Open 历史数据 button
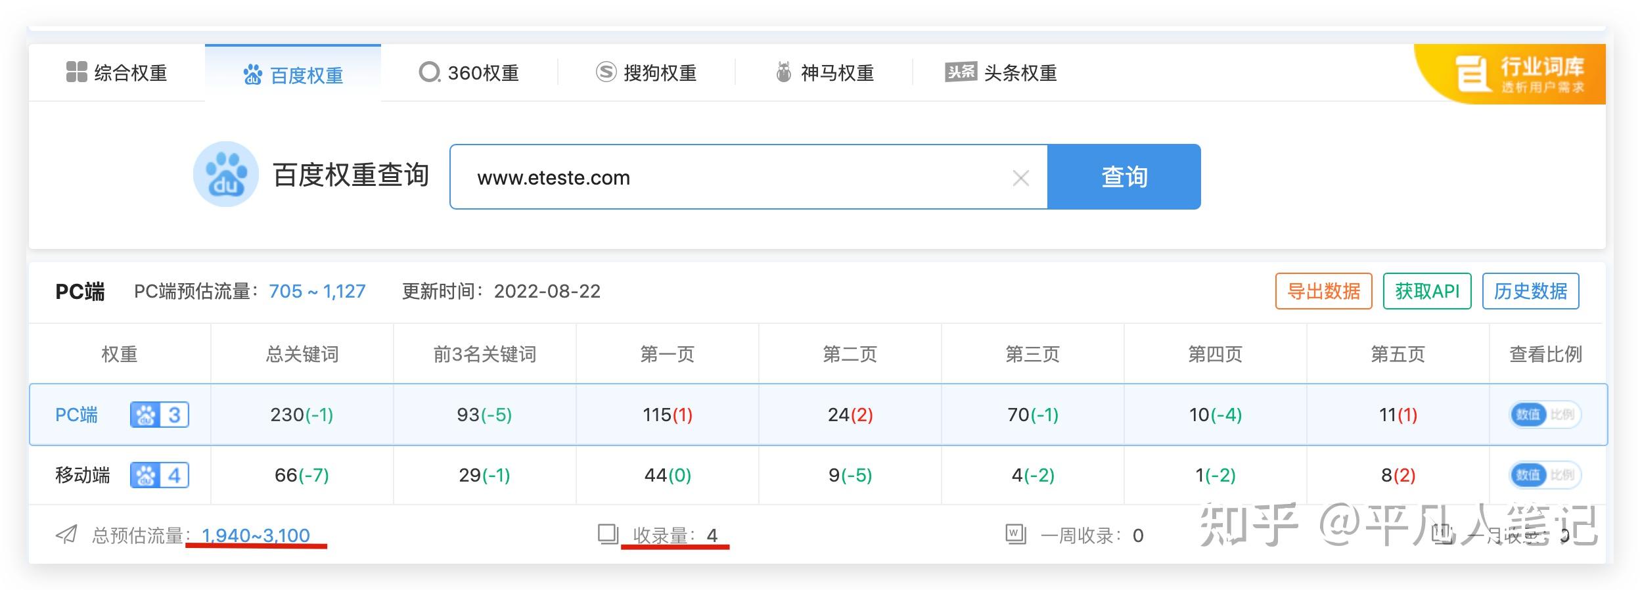1640x590 pixels. pyautogui.click(x=1531, y=291)
